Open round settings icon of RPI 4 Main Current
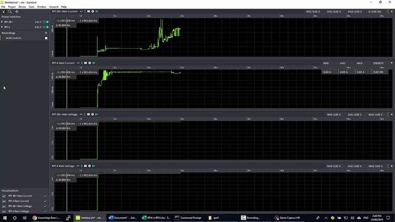The image size is (395, 222). (89, 63)
